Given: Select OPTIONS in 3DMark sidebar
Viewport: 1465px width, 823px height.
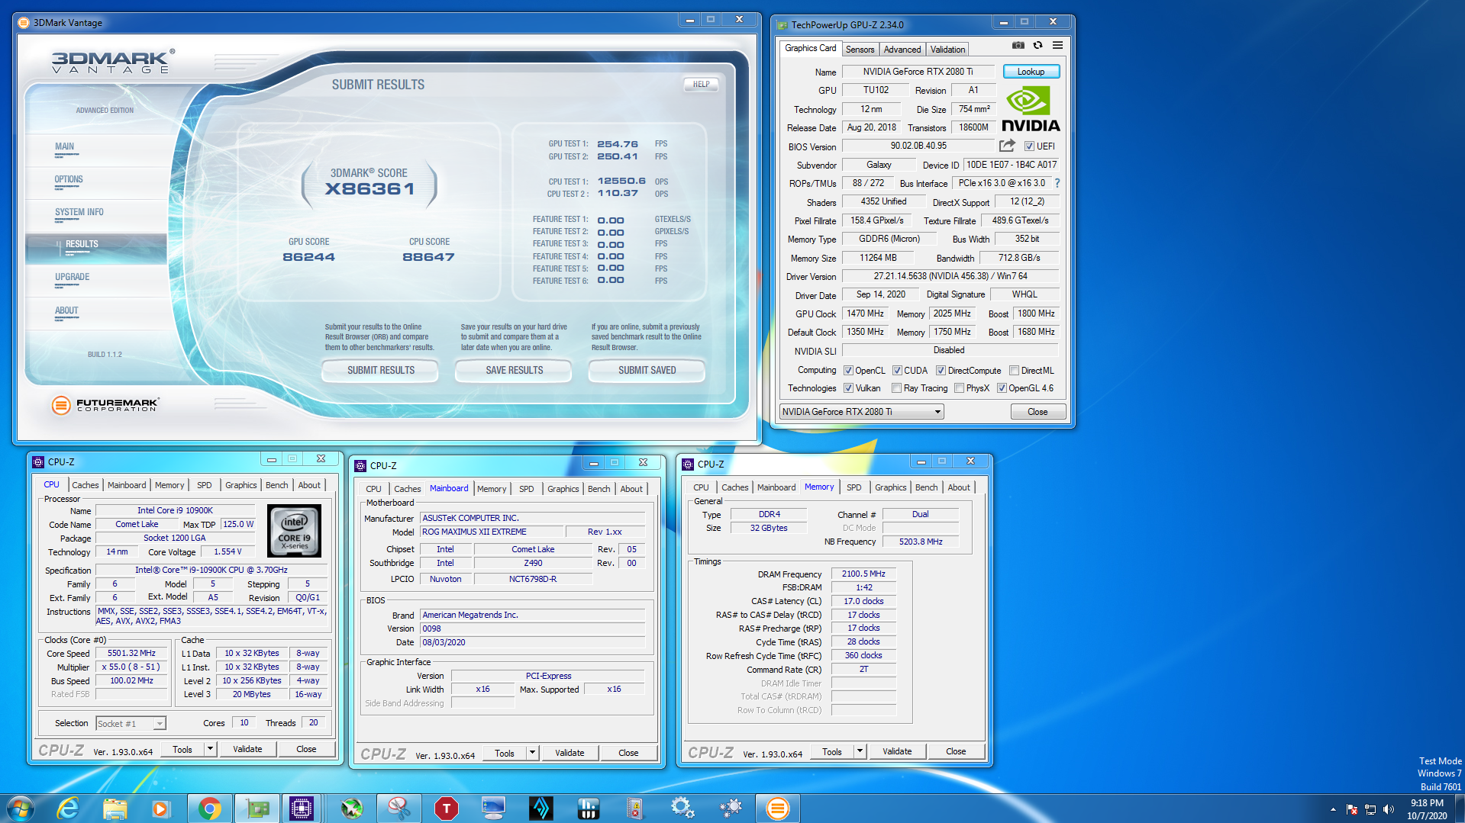Looking at the screenshot, I should coord(69,179).
